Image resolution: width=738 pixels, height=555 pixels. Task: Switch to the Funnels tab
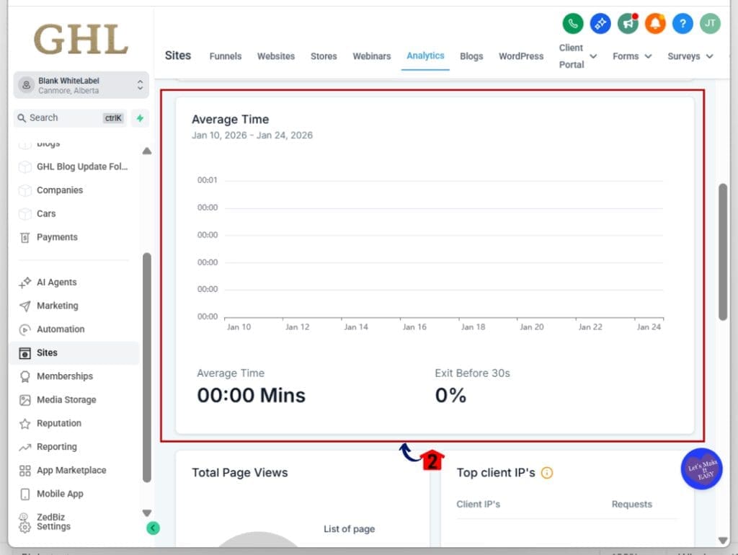coord(226,56)
